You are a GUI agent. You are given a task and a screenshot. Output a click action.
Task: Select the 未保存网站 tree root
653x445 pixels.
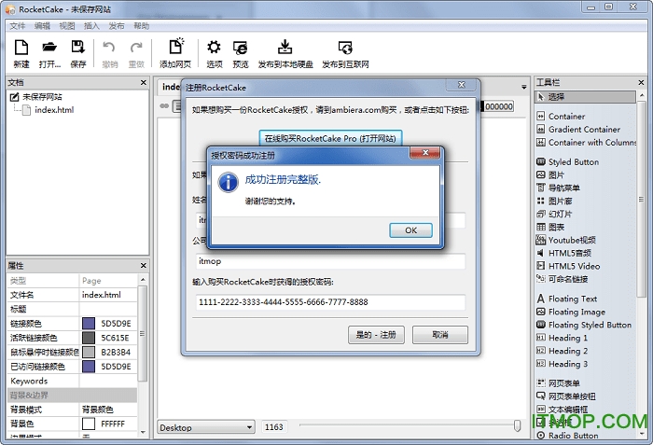42,97
